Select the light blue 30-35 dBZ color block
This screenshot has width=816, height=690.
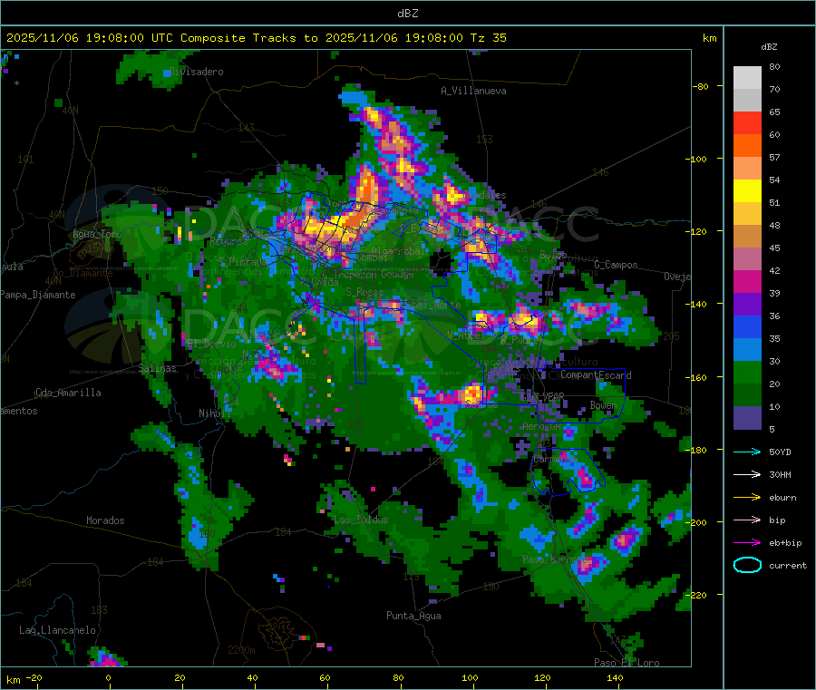click(747, 349)
